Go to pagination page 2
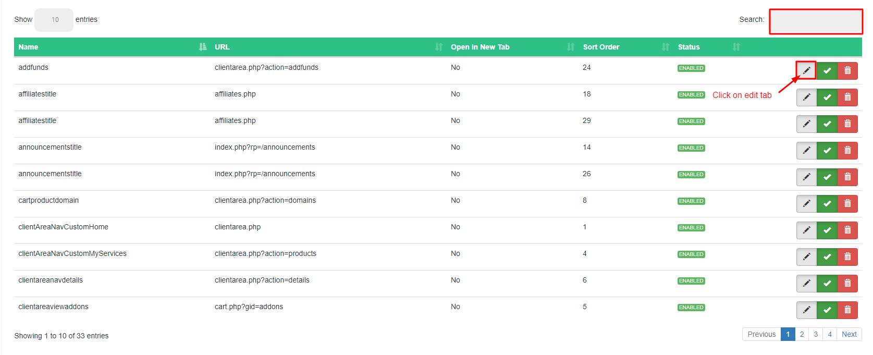 click(802, 334)
